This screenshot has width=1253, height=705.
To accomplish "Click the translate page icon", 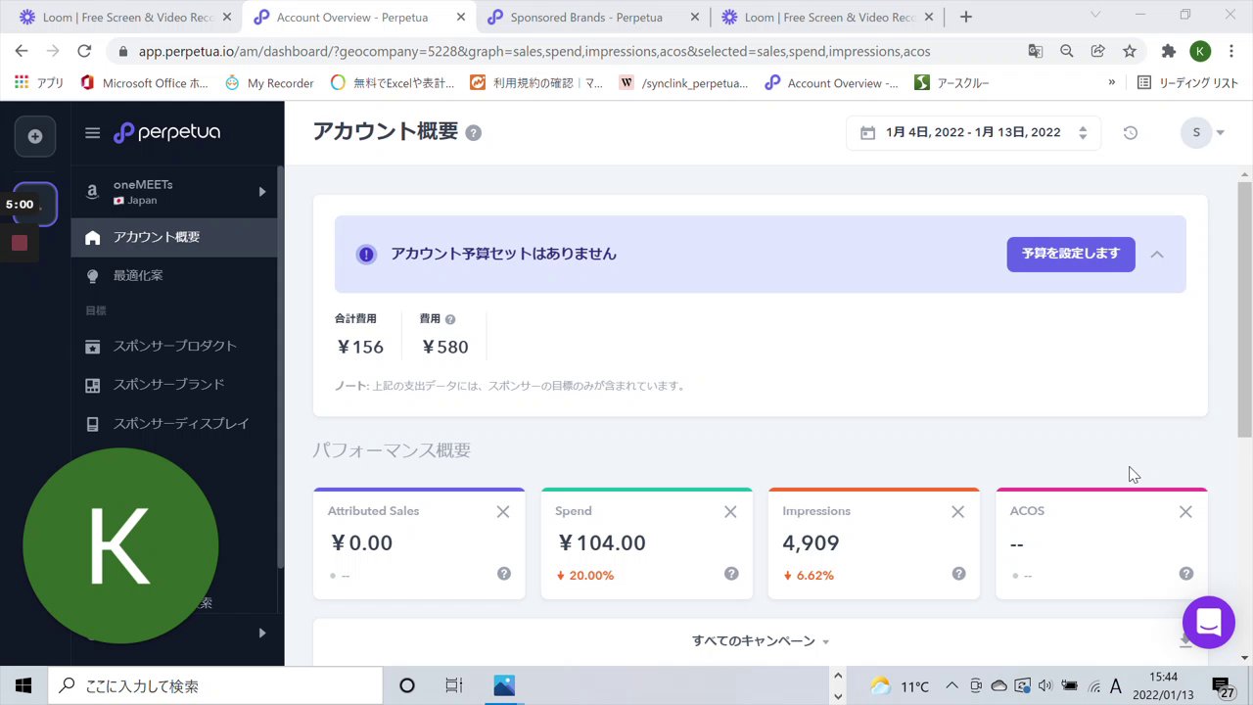I will point(1036,51).
